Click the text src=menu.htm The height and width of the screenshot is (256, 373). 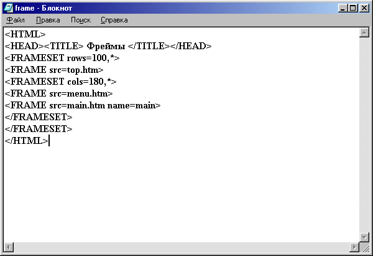click(x=79, y=93)
